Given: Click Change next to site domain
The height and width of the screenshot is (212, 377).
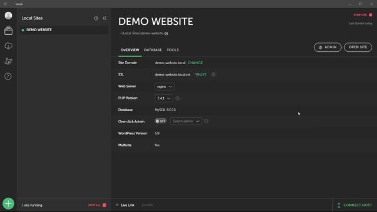Looking at the screenshot, I should [x=195, y=63].
